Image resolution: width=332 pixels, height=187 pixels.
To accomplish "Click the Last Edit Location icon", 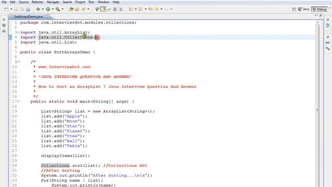I will tap(150, 9).
